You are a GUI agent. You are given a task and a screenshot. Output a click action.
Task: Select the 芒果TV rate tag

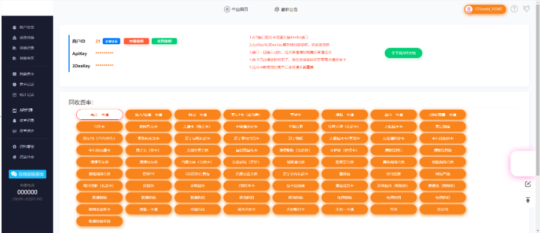point(148,174)
